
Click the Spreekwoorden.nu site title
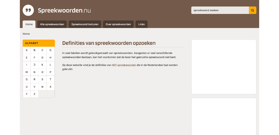(x=64, y=11)
